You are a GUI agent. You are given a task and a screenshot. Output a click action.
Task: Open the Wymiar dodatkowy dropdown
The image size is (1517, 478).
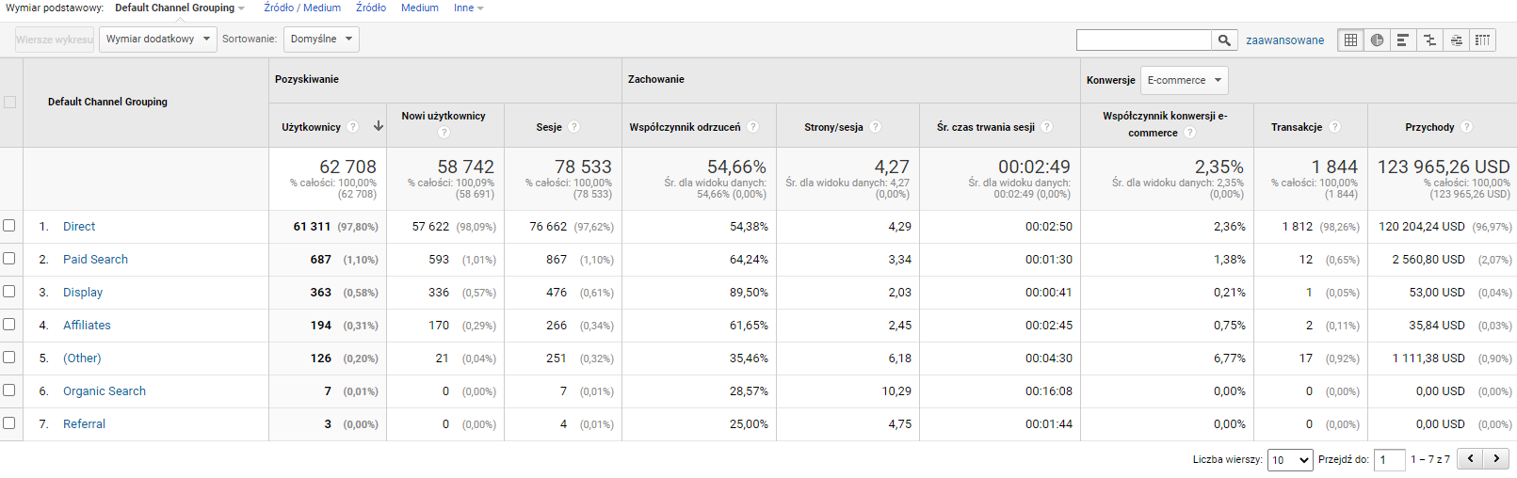[x=158, y=40]
